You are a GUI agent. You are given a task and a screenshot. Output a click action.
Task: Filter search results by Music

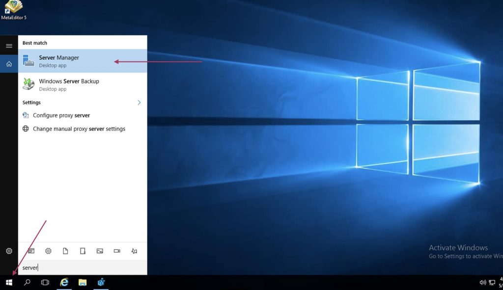[x=134, y=251]
